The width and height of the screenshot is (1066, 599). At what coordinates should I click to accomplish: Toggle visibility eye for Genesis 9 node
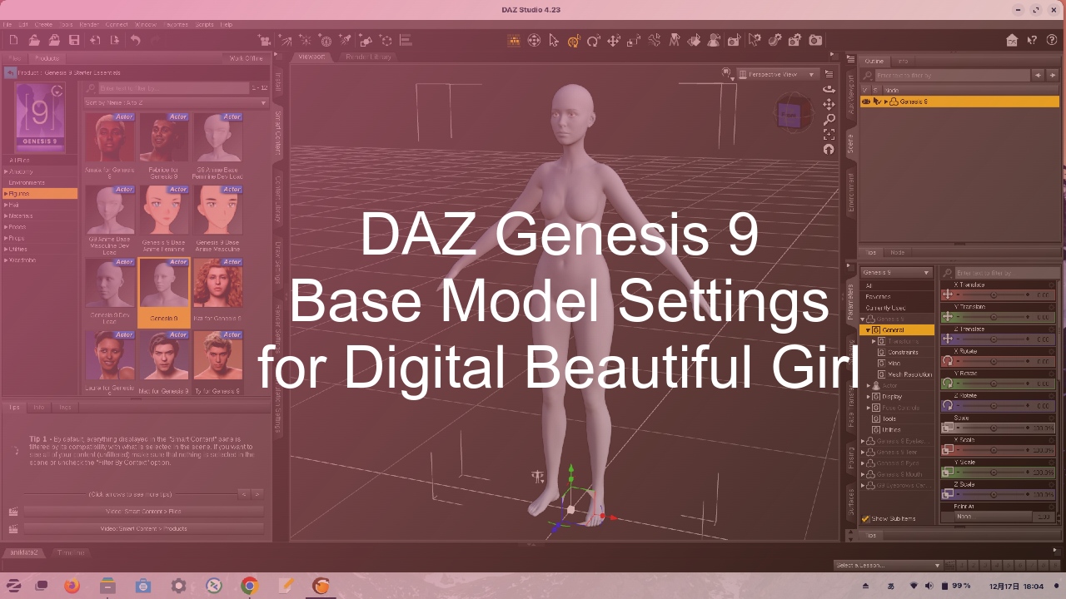pos(866,101)
